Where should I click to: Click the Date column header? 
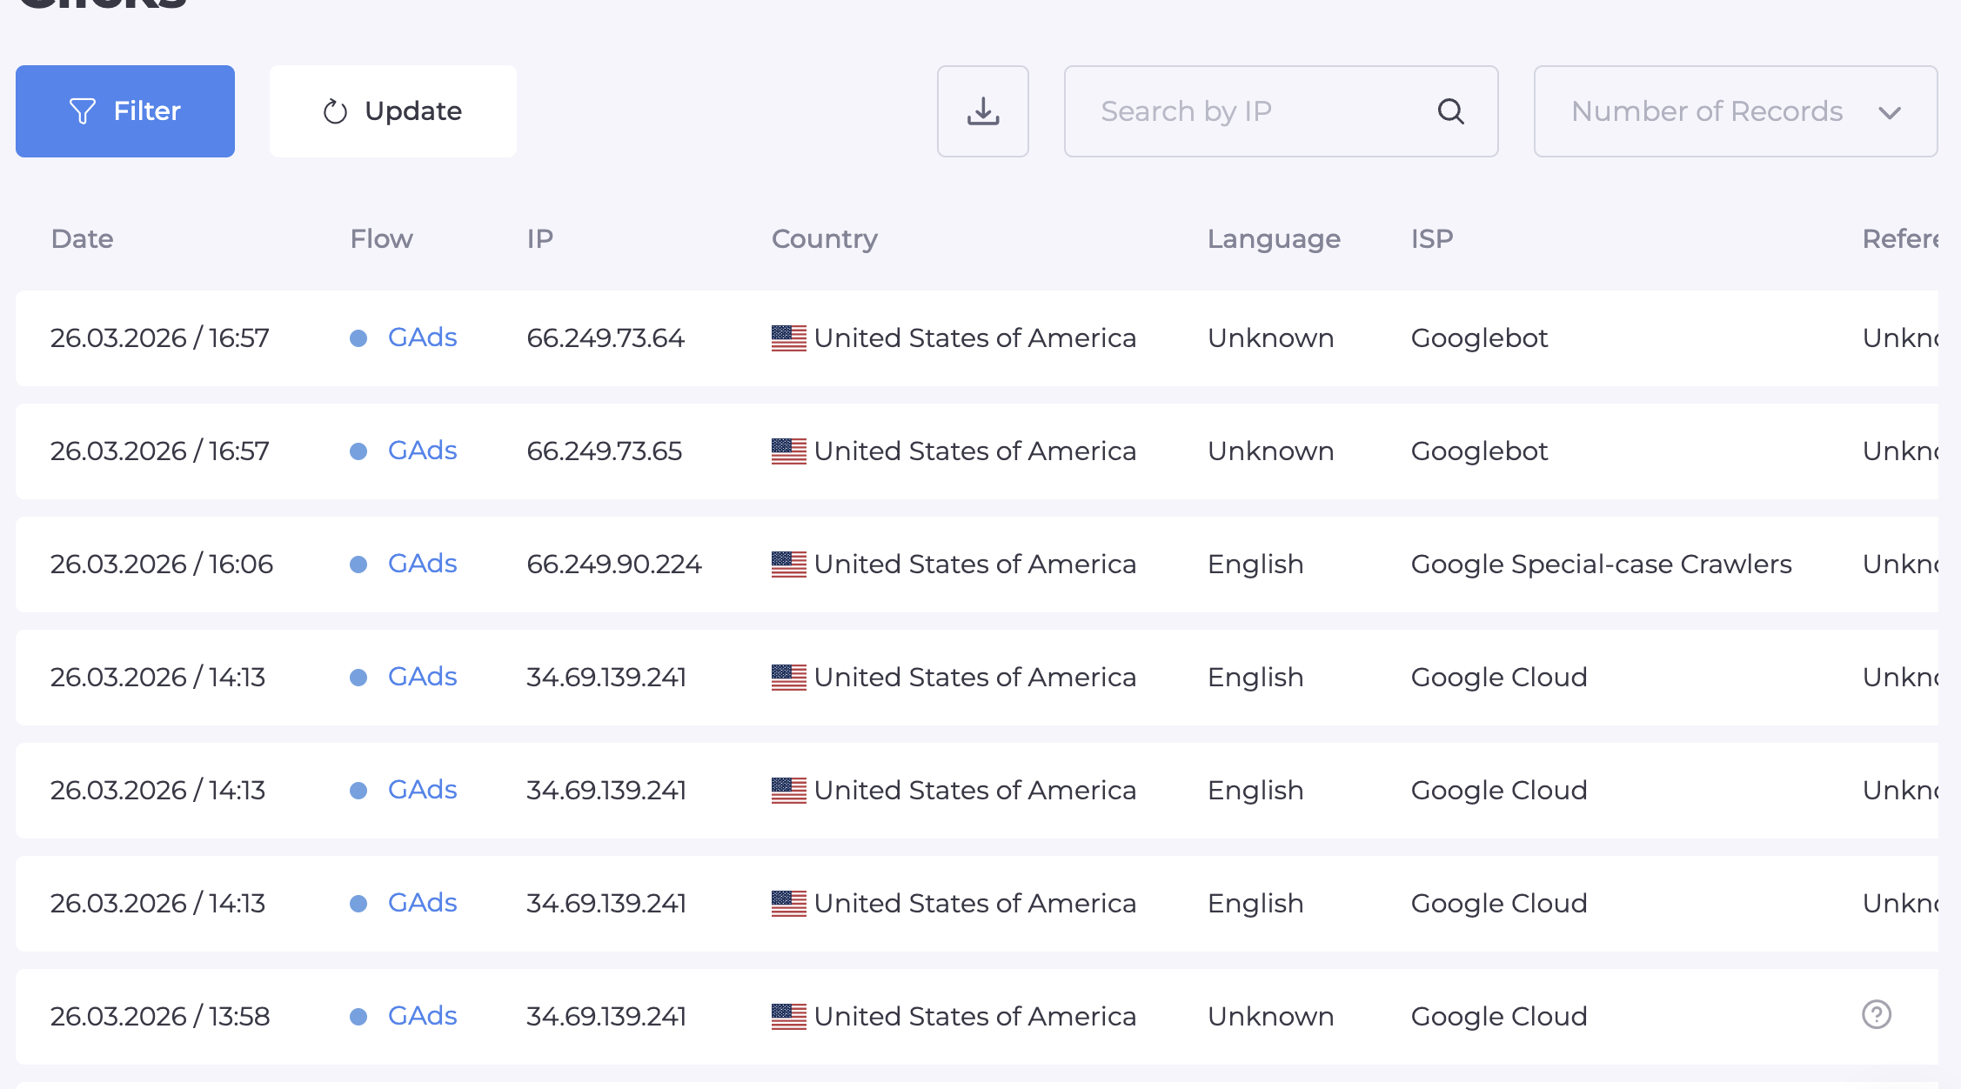pyautogui.click(x=82, y=238)
